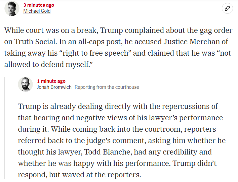The width and height of the screenshot is (238, 182).
Task: Click the word "courtroom" in the reply
Action: (x=163, y=129)
